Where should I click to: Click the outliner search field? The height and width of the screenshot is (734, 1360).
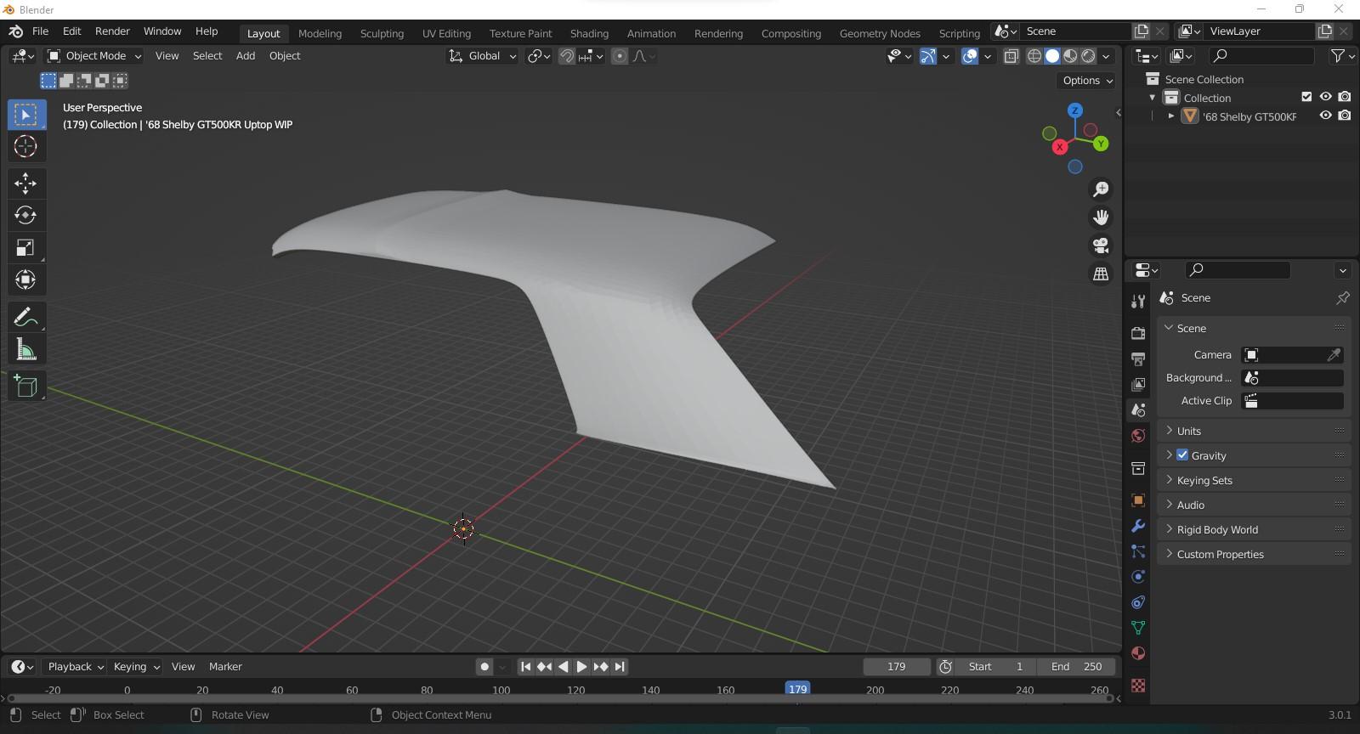1261,56
